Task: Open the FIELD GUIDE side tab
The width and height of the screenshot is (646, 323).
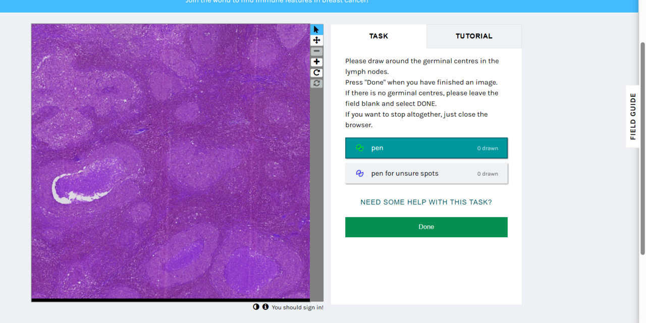Action: pyautogui.click(x=633, y=116)
